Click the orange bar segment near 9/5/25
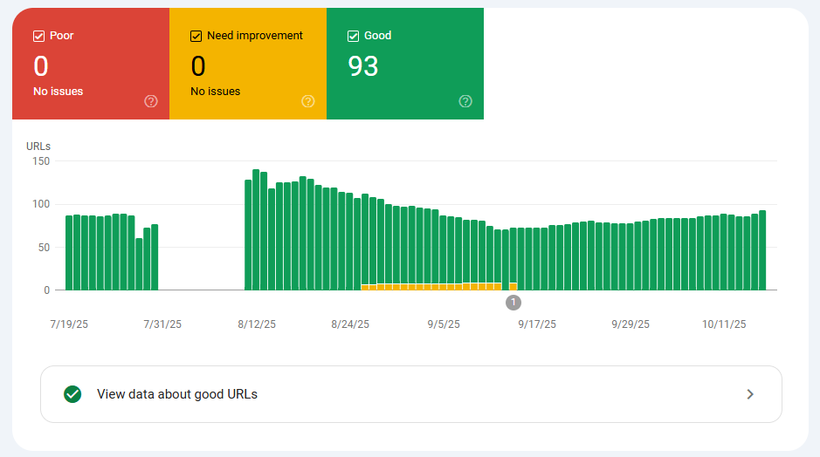The height and width of the screenshot is (457, 820). 443,286
